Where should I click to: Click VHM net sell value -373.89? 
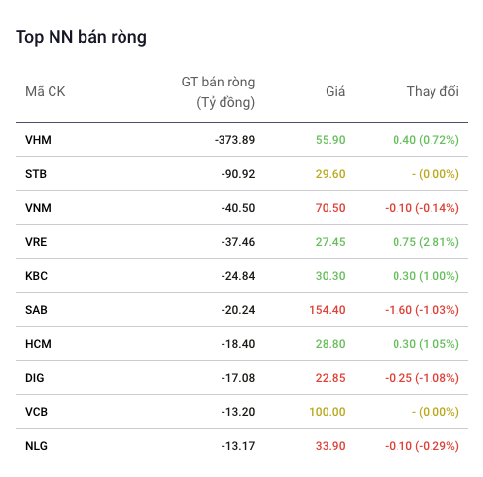[235, 140]
